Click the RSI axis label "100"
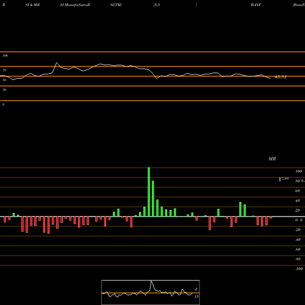The height and width of the screenshot is (305, 305). click(5, 56)
